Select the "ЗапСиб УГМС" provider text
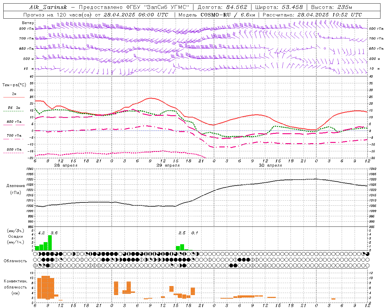 167,7
